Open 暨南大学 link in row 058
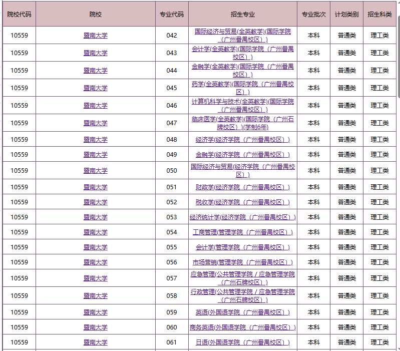The height and width of the screenshot is (351, 400). [x=96, y=296]
